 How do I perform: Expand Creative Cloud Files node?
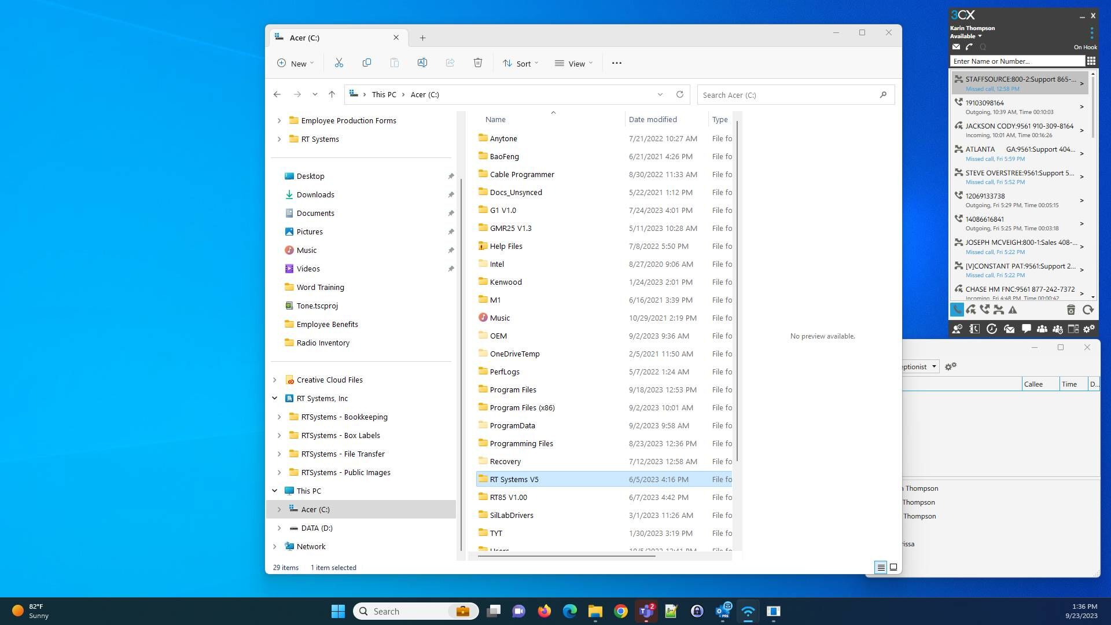tap(275, 380)
